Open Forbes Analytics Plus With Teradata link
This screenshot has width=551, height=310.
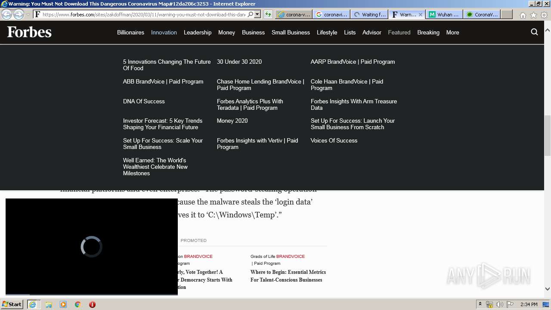(x=250, y=105)
